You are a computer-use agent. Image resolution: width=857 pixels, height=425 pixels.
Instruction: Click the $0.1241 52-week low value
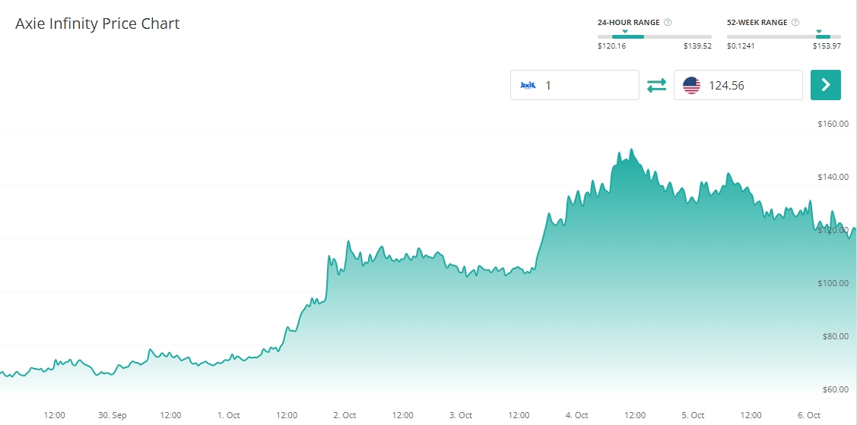click(741, 46)
